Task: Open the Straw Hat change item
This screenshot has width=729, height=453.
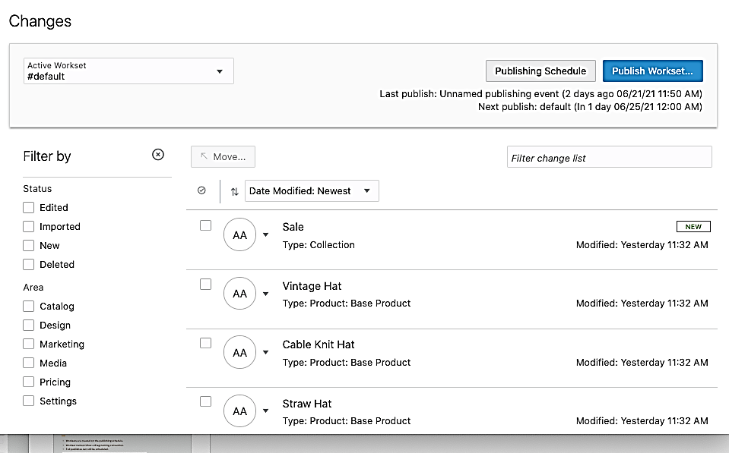Action: [x=307, y=404]
